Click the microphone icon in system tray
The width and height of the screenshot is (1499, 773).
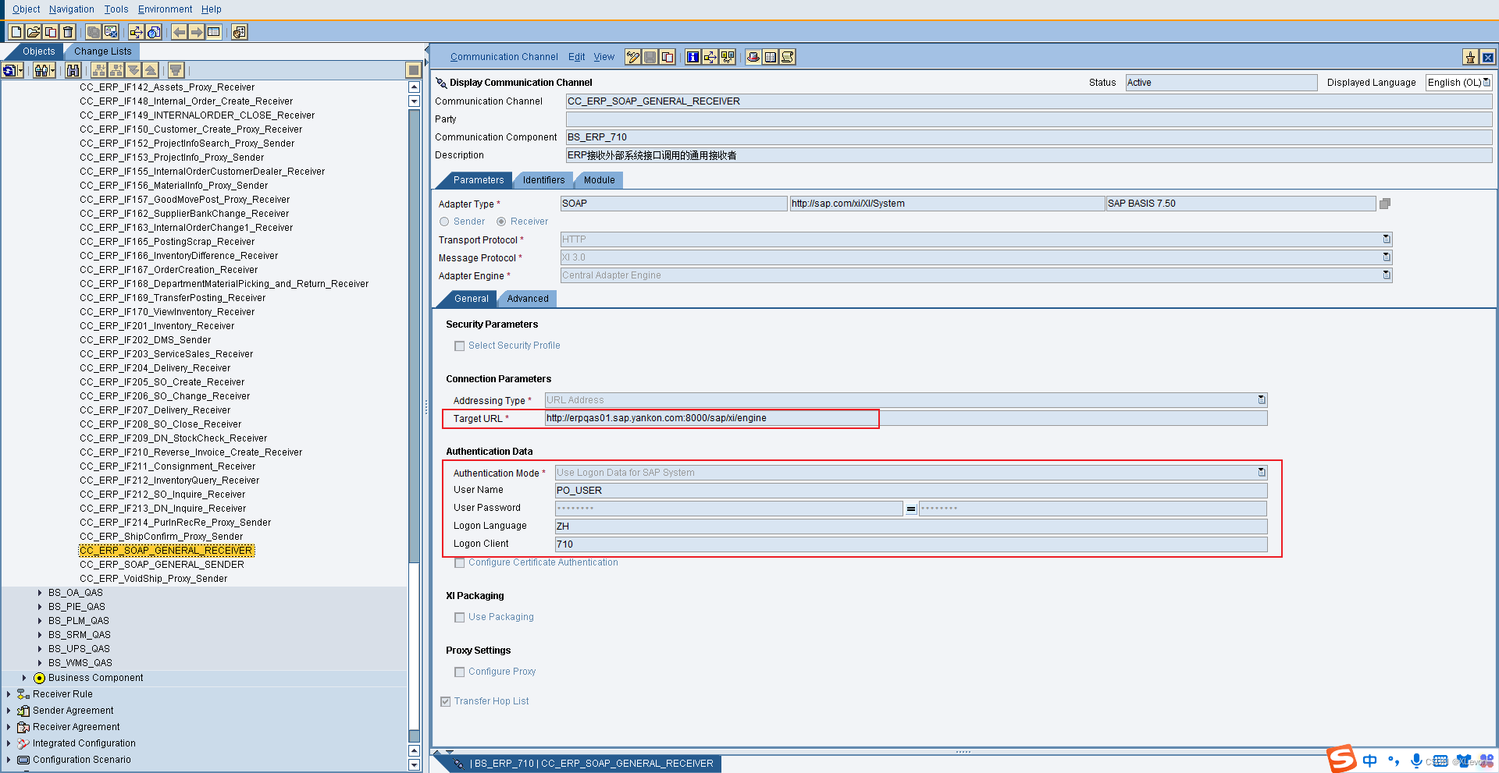tap(1416, 761)
